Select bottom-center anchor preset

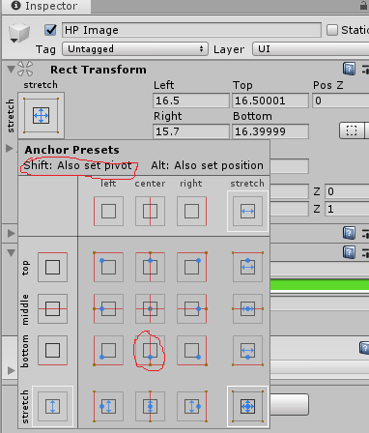point(150,351)
